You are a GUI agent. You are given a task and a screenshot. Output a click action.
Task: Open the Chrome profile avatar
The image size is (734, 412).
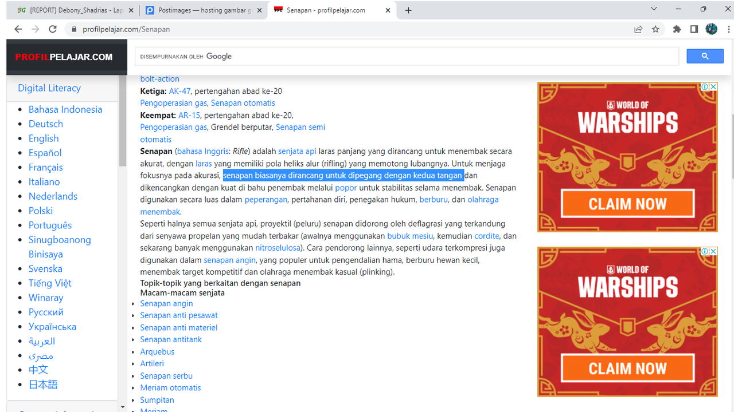point(712,29)
